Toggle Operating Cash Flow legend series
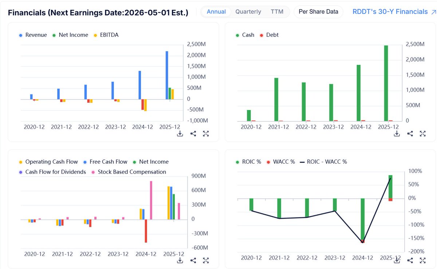 pos(48,162)
